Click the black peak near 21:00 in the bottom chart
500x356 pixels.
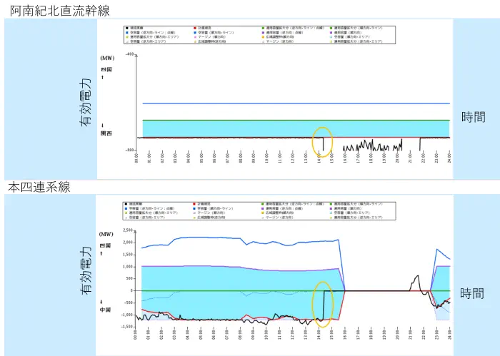pyautogui.click(x=416, y=277)
